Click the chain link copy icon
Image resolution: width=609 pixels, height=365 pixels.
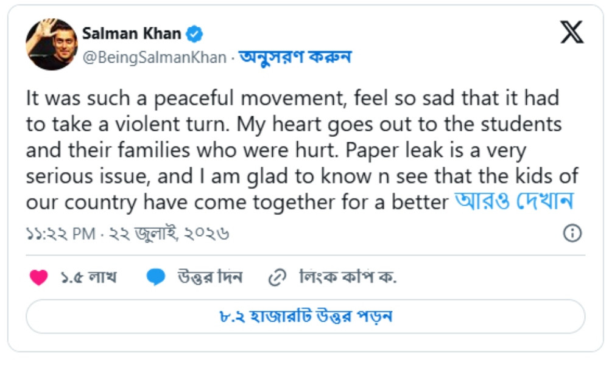point(277,277)
